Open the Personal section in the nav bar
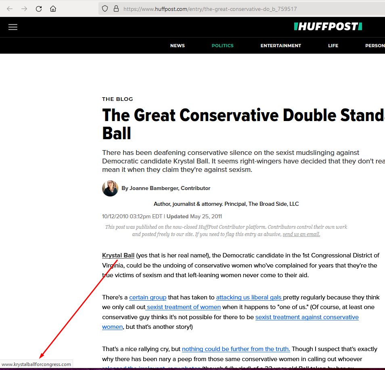The width and height of the screenshot is (385, 370). 375,46
